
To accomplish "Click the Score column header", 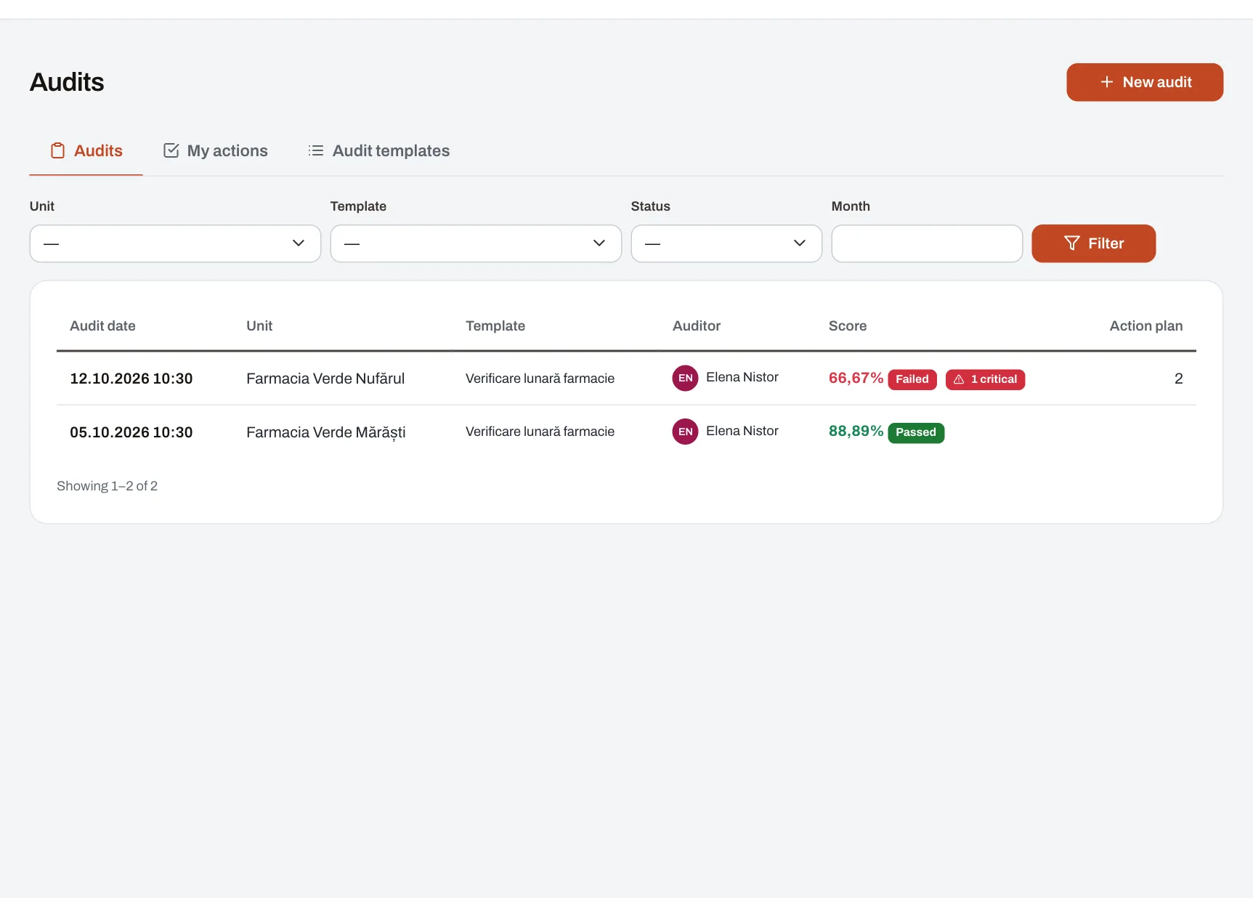I will click(848, 326).
